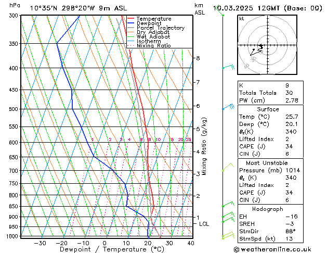Click the vertical Mixing Ratio (g/kg) label

pos(204,146)
